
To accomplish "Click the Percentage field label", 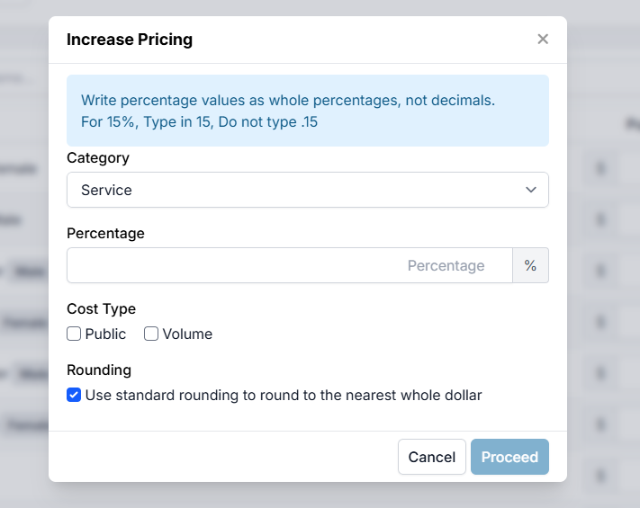I will [105, 234].
